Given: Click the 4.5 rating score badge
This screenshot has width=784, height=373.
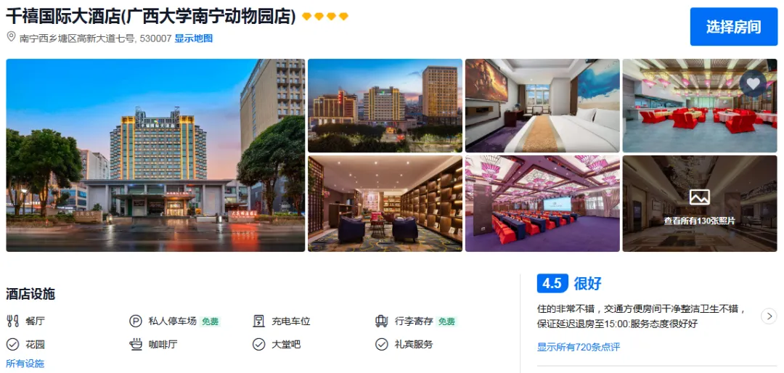Looking at the screenshot, I should pos(552,284).
